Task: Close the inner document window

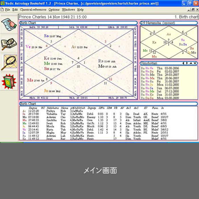Action: coord(197,10)
